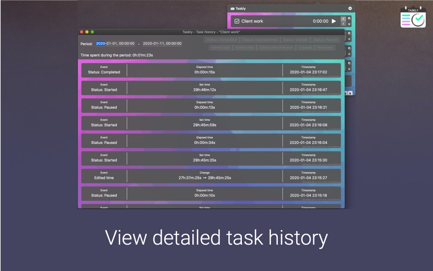Toggle the Edited time direction filter
Viewport: 433px width, 271px height.
[x=276, y=47]
